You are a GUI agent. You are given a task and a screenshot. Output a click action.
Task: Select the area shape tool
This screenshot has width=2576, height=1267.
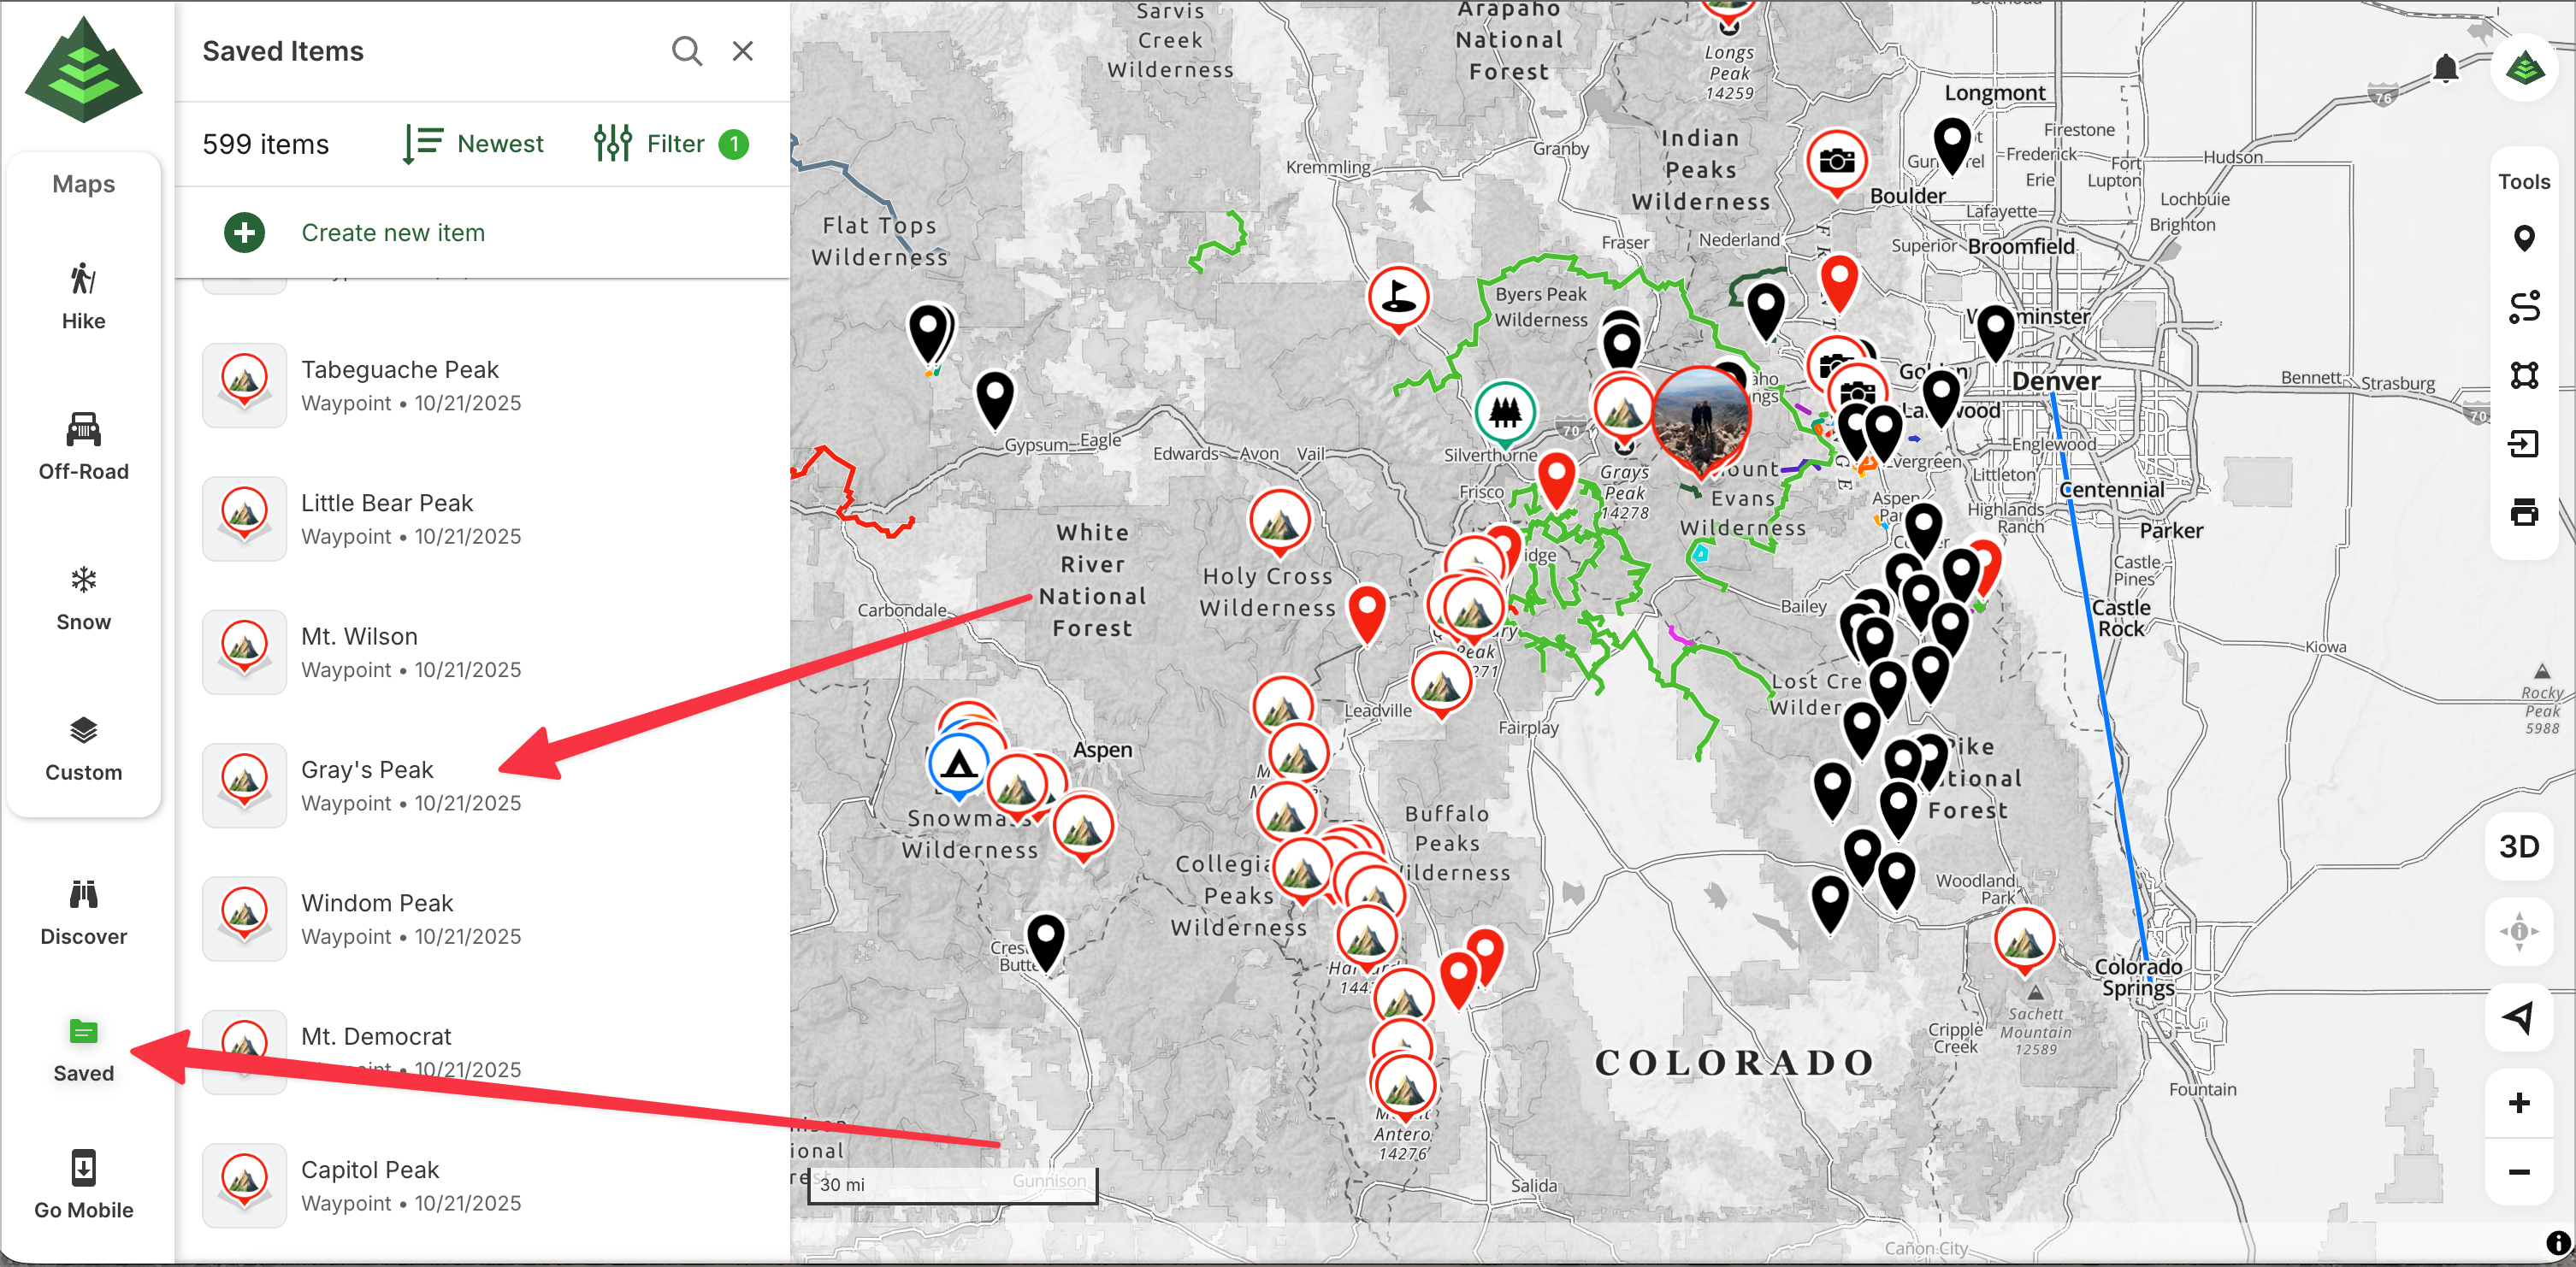[2523, 375]
